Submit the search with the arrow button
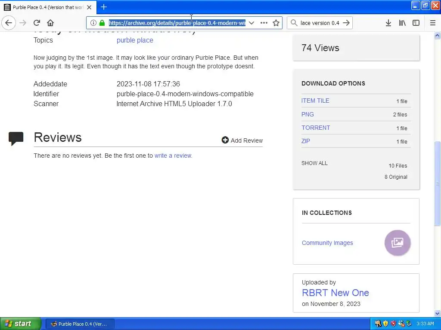 (347, 23)
